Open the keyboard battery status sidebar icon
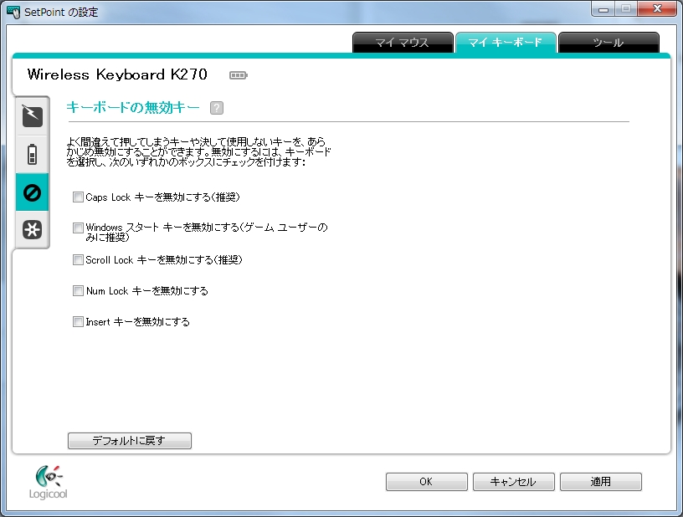 33,155
